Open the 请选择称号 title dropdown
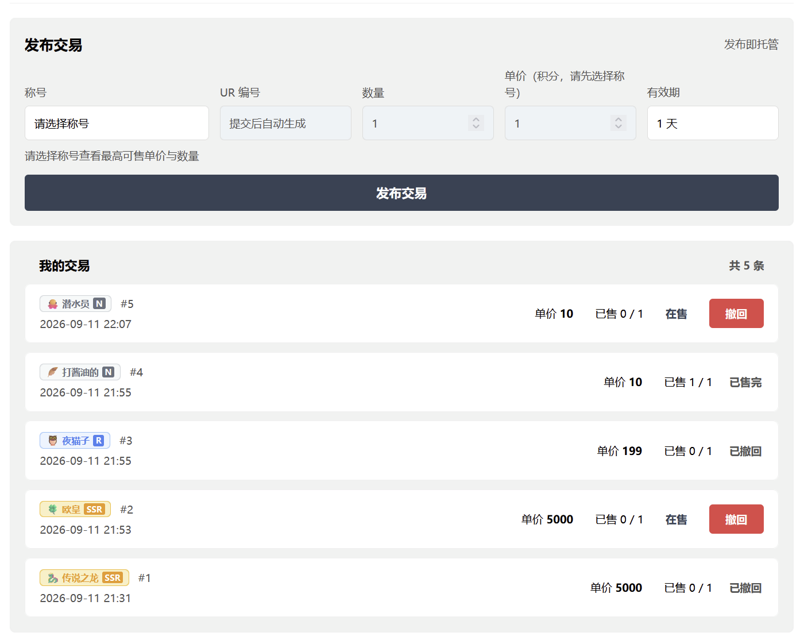Image resolution: width=804 pixels, height=640 pixels. [x=117, y=123]
